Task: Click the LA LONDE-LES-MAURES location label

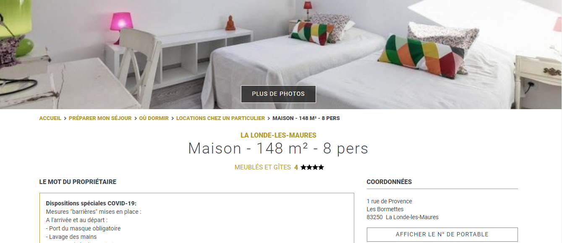Action: click(278, 136)
